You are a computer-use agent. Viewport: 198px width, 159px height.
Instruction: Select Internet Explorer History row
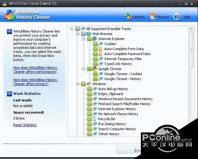coord(117,109)
